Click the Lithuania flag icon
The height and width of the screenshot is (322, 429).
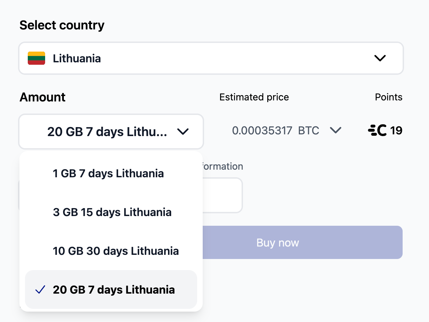36,58
